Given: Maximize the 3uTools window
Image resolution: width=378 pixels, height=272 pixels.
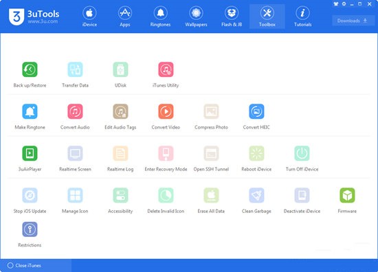Looking at the screenshot, I should (x=359, y=4).
